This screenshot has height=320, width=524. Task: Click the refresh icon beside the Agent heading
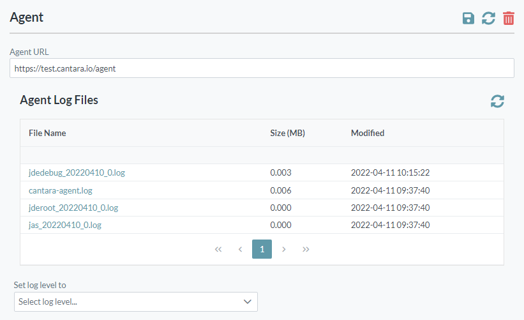coord(488,18)
